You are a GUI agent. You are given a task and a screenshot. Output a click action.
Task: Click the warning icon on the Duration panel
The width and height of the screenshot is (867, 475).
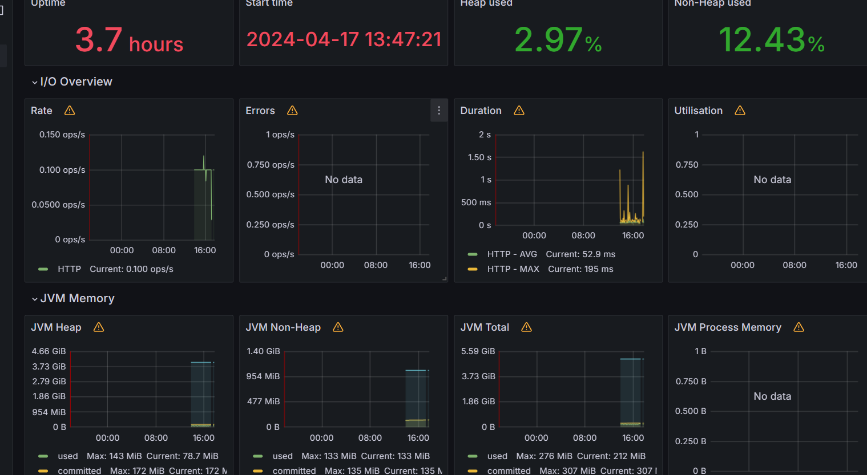[x=518, y=110]
